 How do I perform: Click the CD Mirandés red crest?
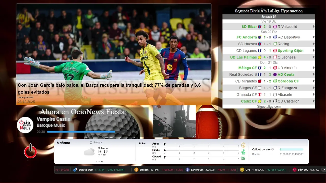tap(260, 81)
